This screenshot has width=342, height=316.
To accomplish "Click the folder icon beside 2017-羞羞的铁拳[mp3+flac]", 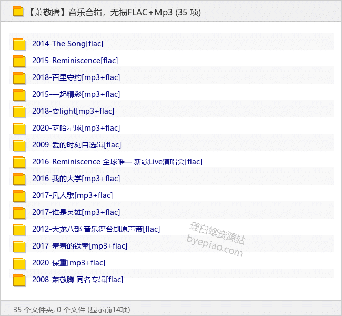I will coord(19,247).
